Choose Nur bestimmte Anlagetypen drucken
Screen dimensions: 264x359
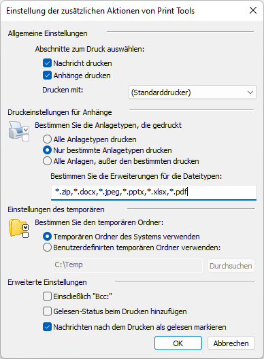click(47, 150)
